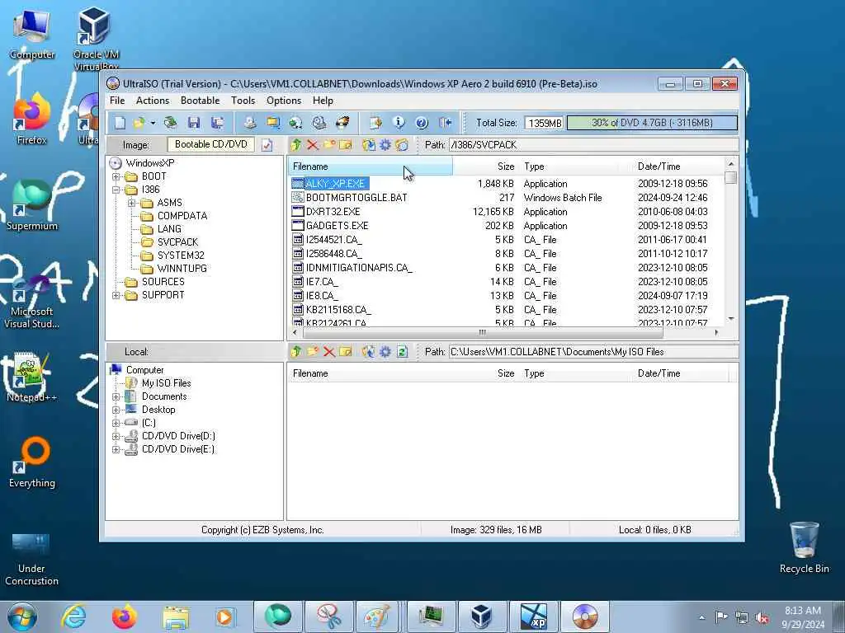Open the dropdown arrow beside the Open icon

pyautogui.click(x=153, y=124)
